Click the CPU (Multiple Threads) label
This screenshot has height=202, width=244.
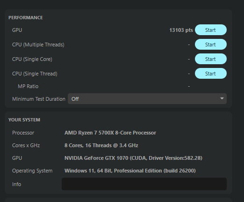[38, 45]
